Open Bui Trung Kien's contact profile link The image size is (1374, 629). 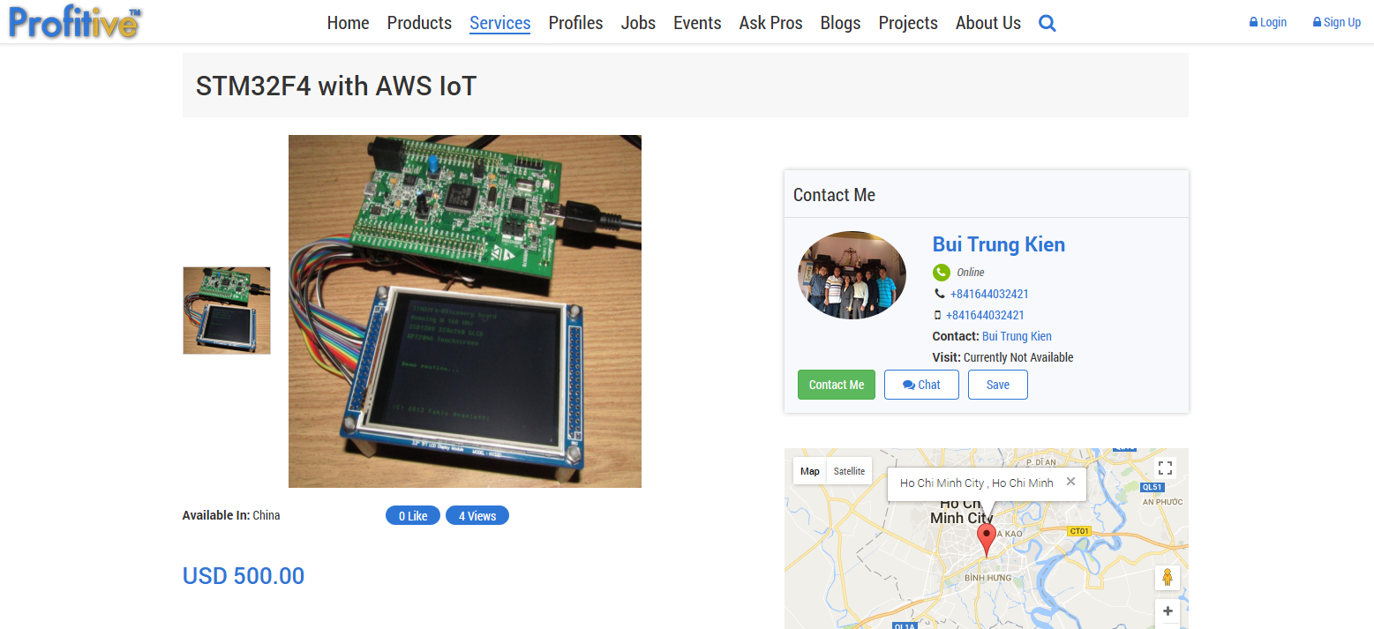(1016, 335)
